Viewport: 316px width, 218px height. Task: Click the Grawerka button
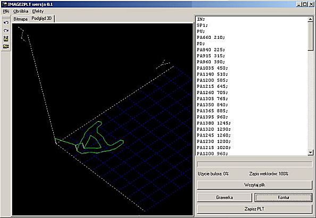click(x=224, y=197)
